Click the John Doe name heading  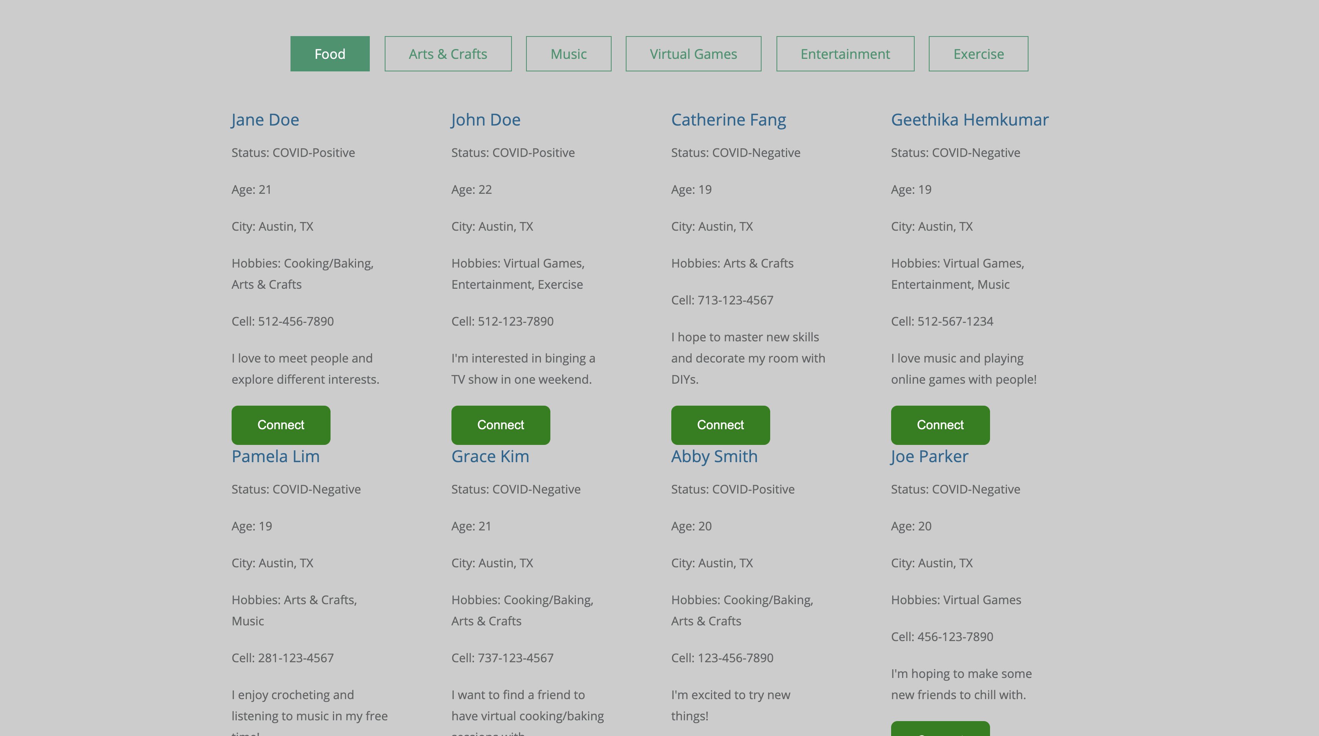pos(486,120)
